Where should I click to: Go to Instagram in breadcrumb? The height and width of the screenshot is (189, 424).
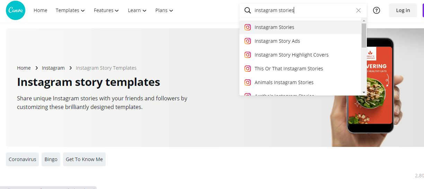point(53,68)
